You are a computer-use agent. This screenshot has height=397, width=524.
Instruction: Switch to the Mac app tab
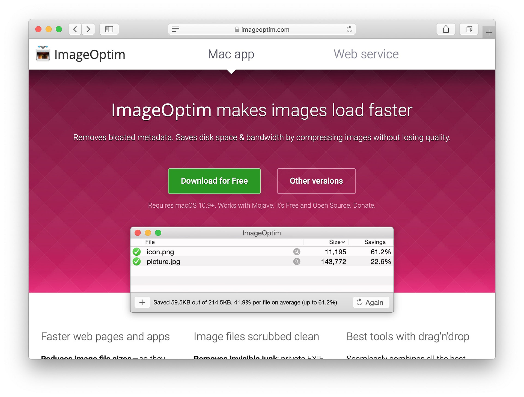[231, 54]
